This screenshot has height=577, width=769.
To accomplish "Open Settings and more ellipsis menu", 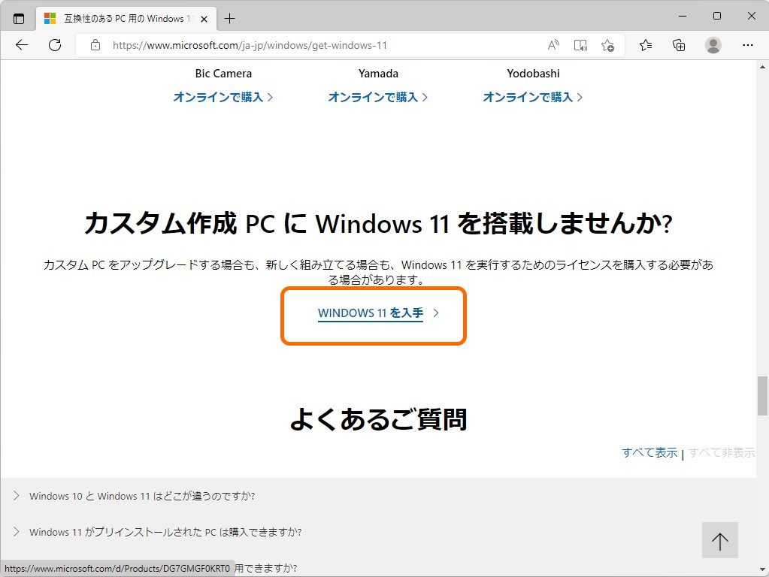I will tap(748, 45).
